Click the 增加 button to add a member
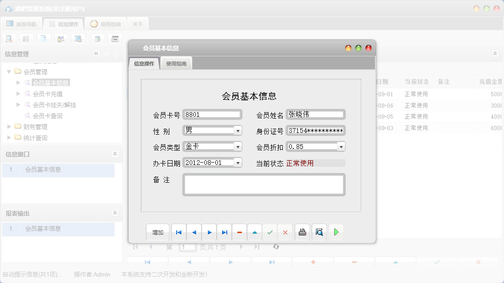 click(x=157, y=232)
